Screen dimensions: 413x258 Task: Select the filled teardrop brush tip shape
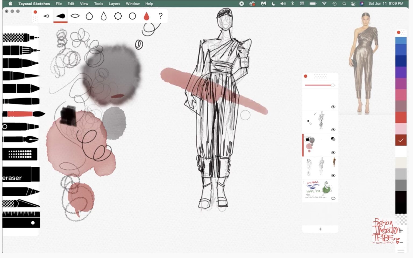tap(60, 16)
